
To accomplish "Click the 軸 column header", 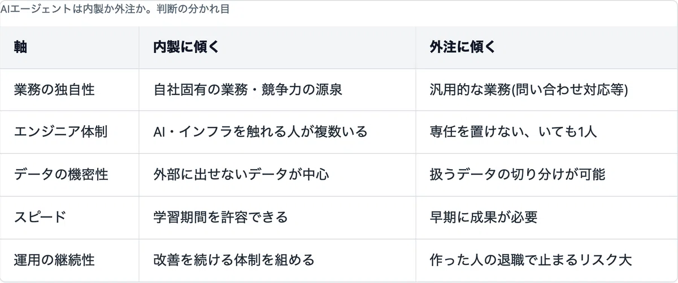I will pos(21,47).
